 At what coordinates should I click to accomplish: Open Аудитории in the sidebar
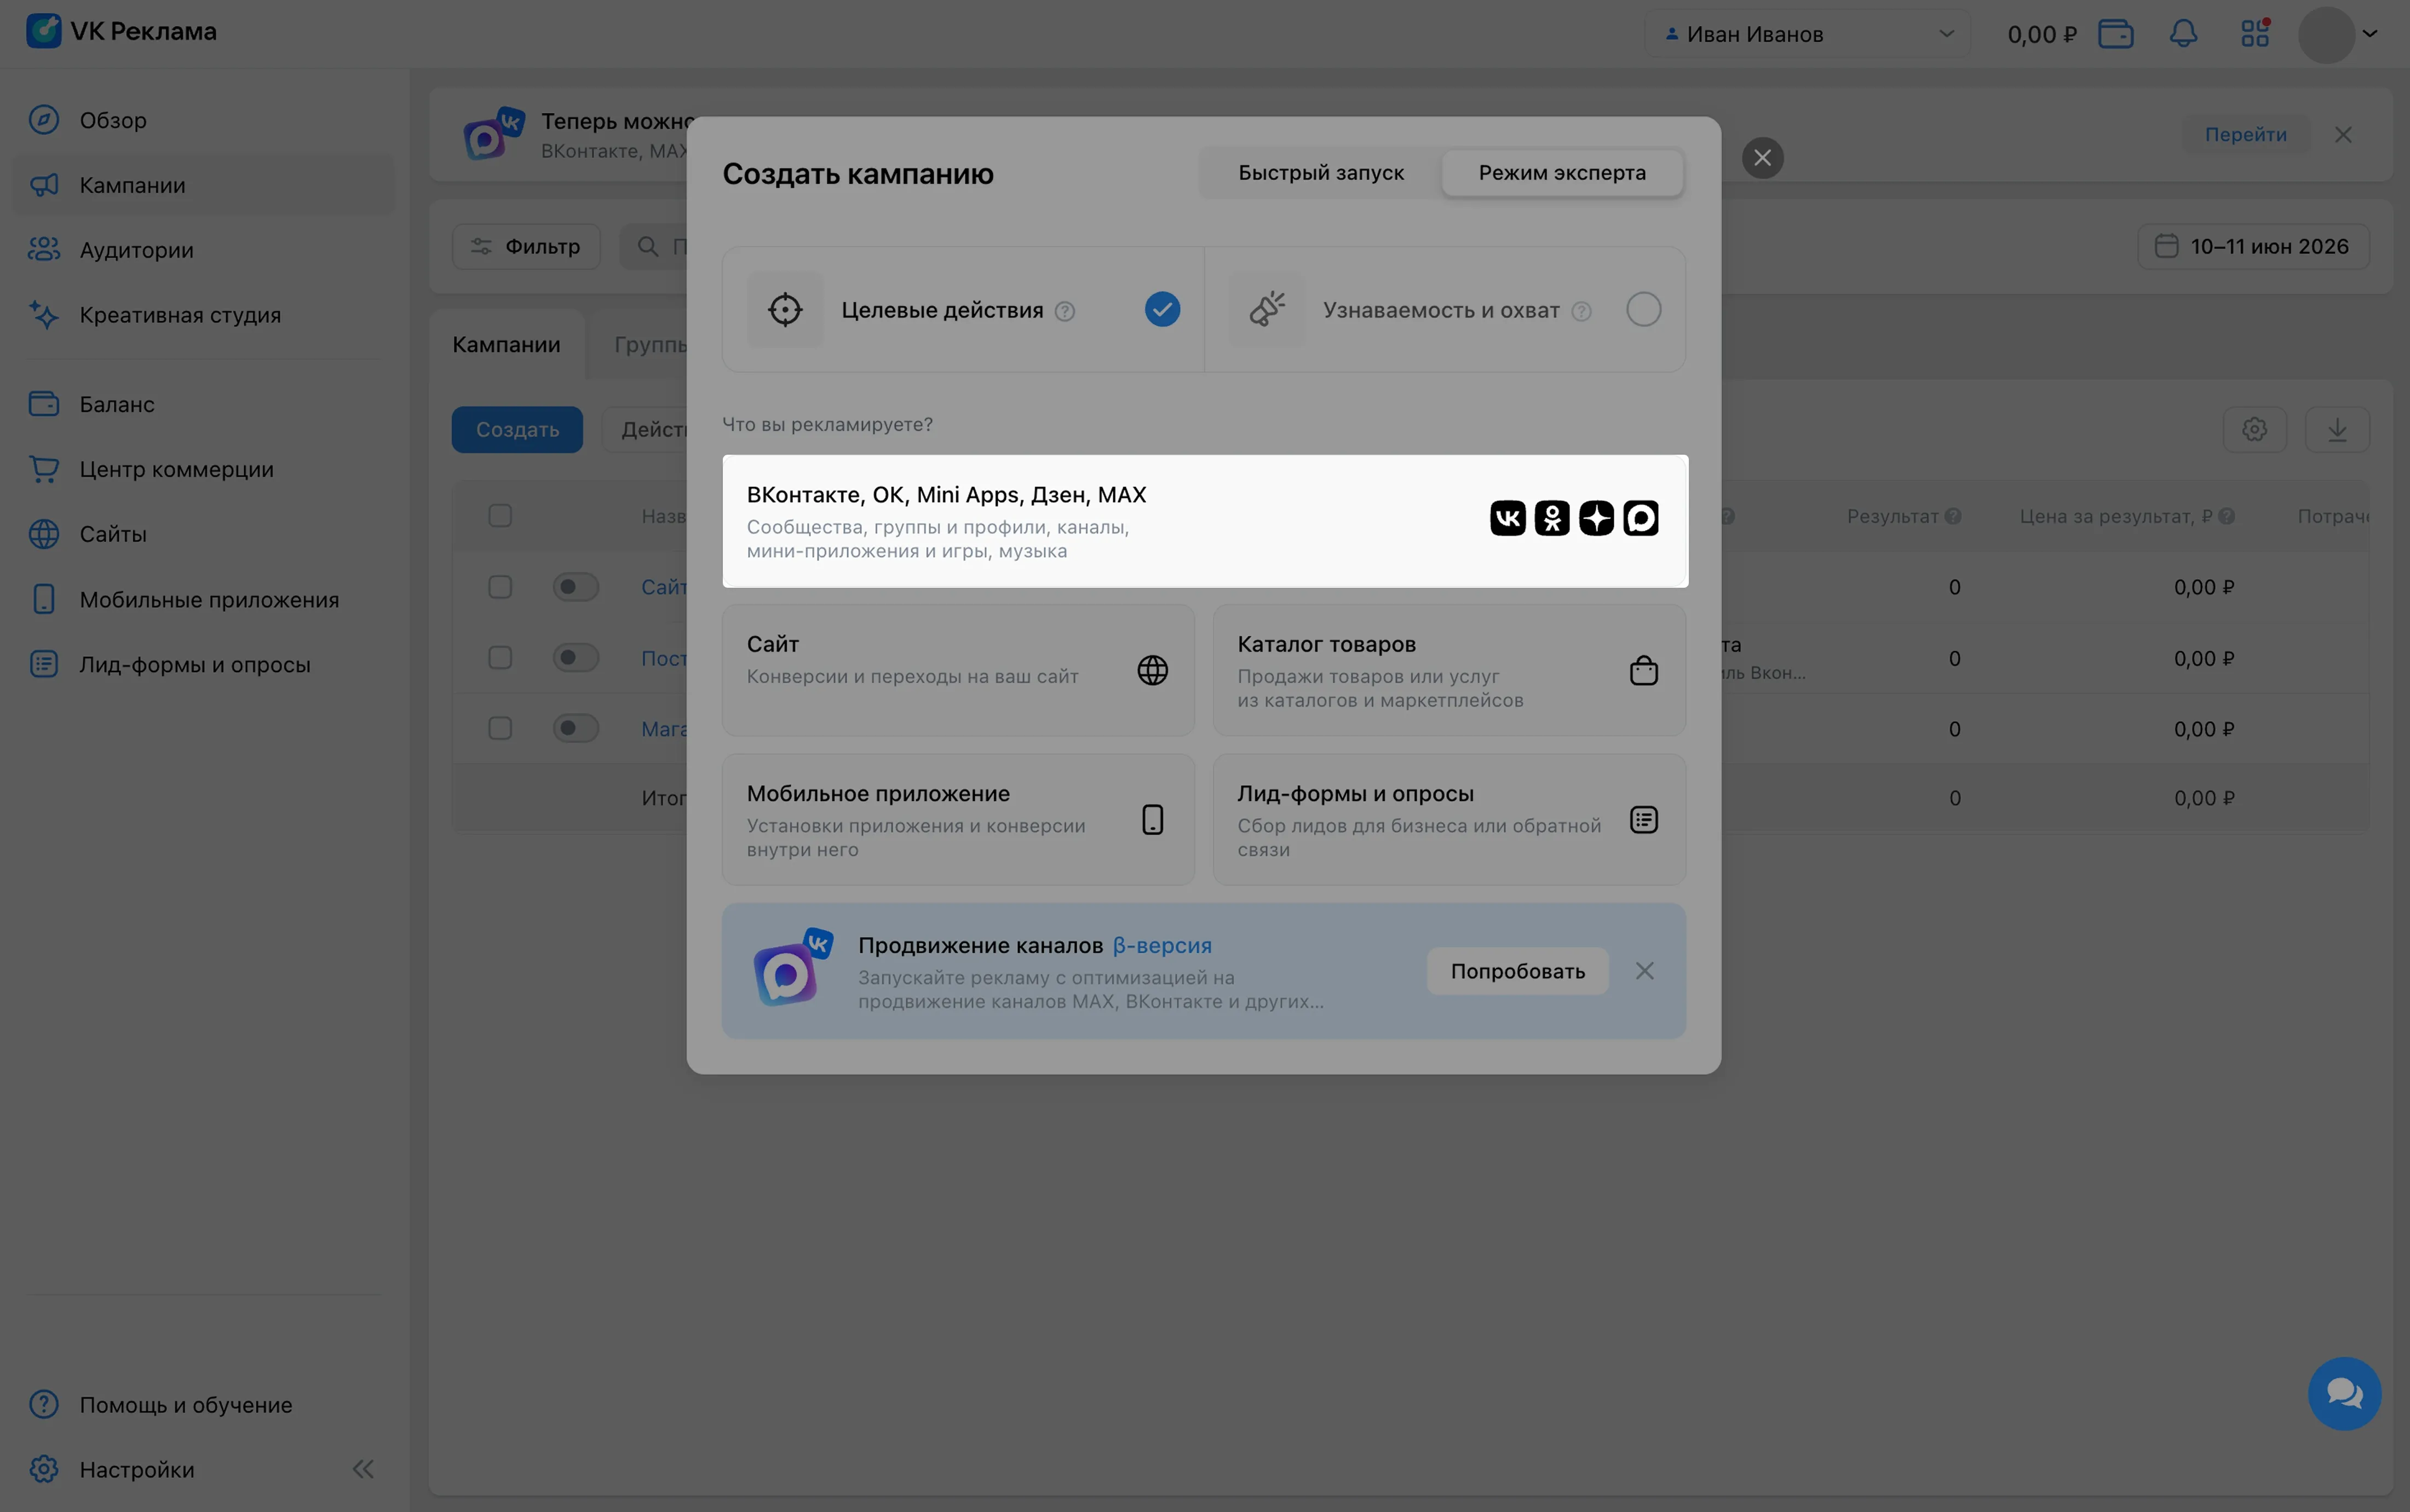[203, 250]
